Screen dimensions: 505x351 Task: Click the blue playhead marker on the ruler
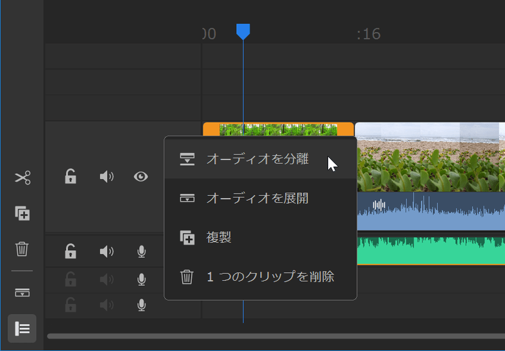[243, 31]
